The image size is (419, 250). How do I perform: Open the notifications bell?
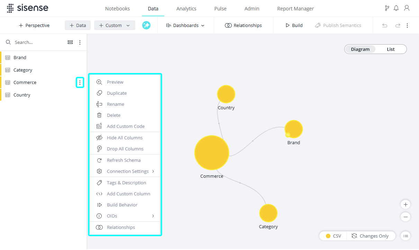(x=396, y=8)
